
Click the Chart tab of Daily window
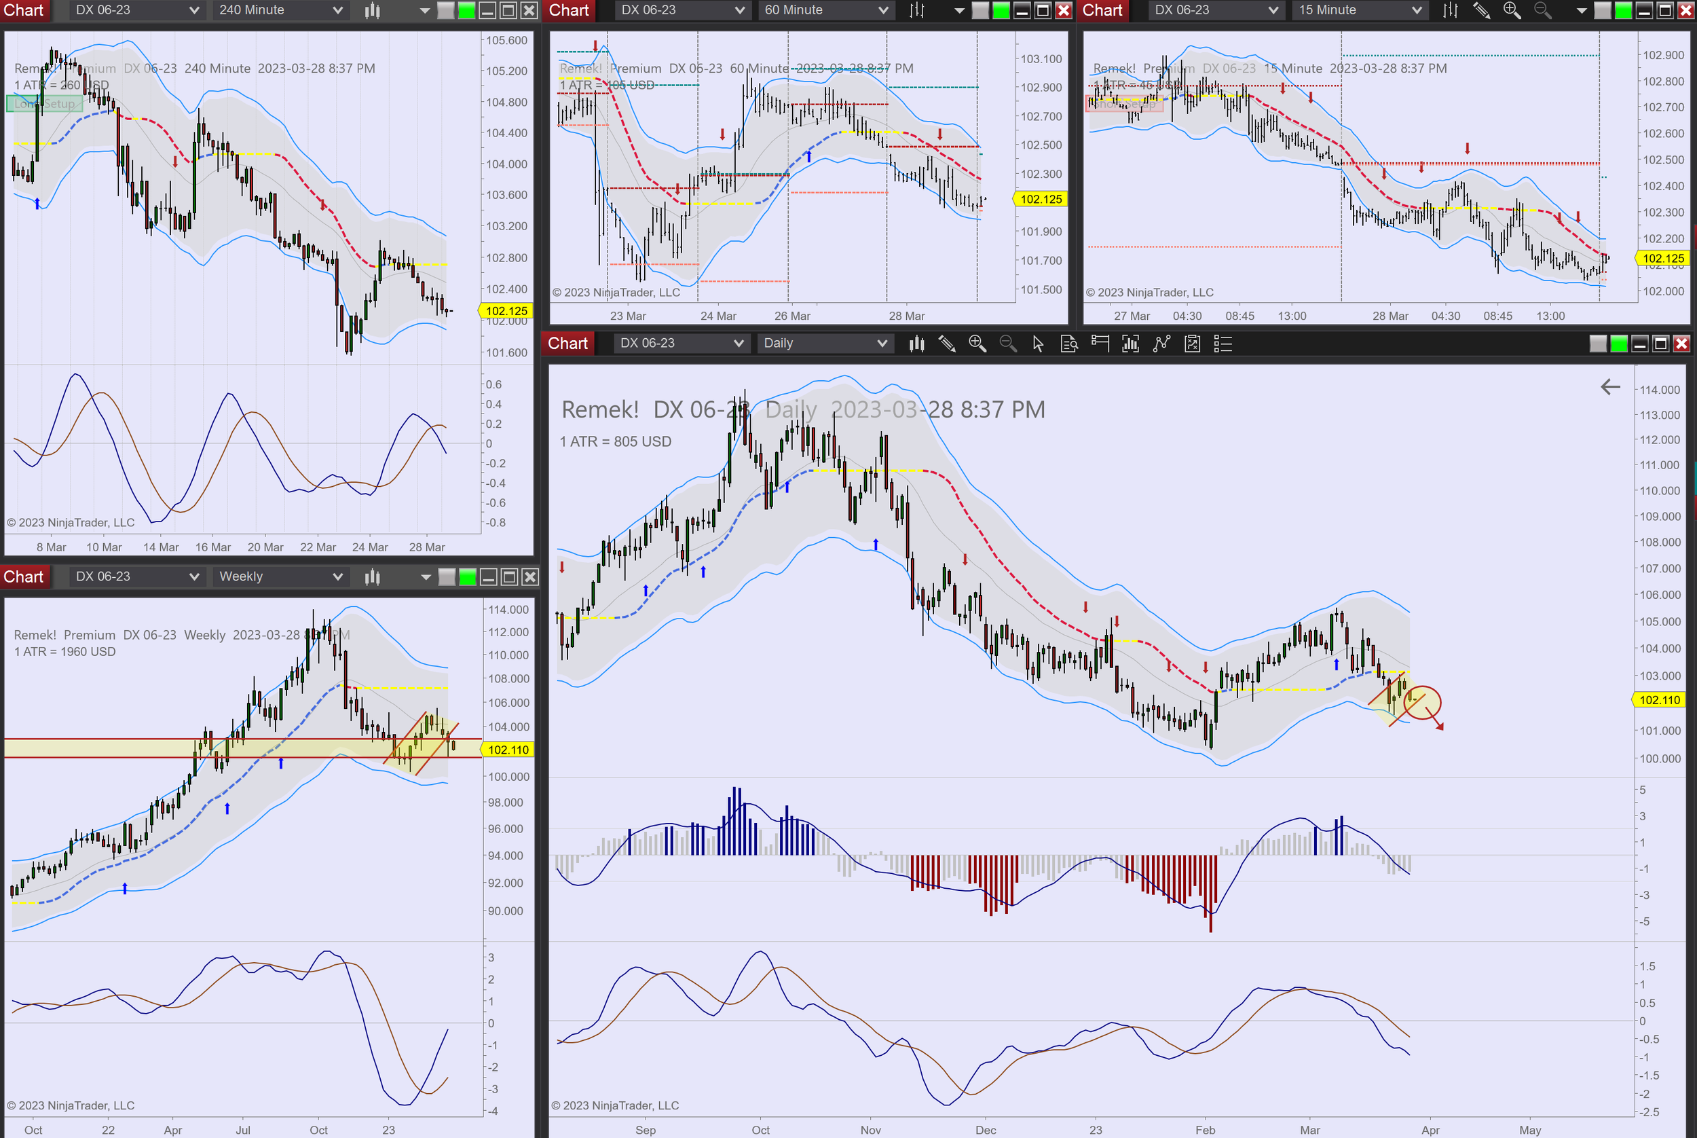click(x=567, y=344)
